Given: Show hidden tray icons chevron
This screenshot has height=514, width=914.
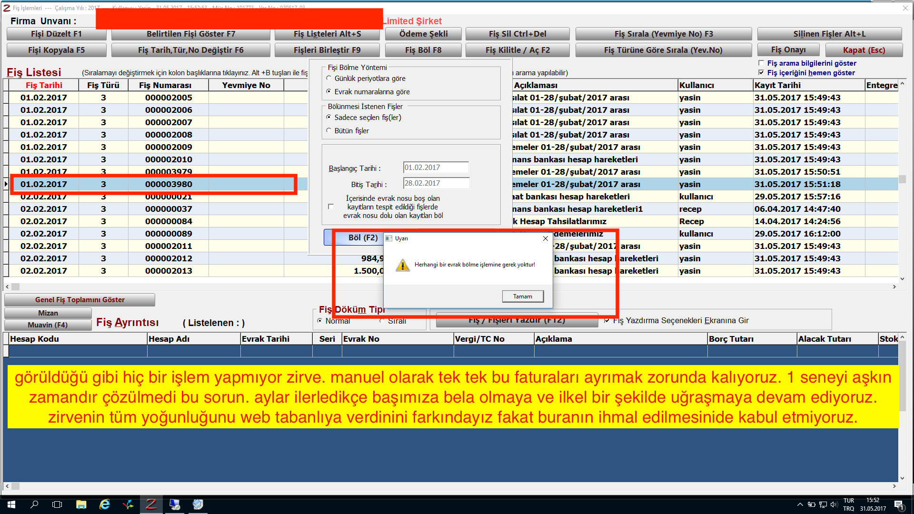Looking at the screenshot, I should point(800,504).
